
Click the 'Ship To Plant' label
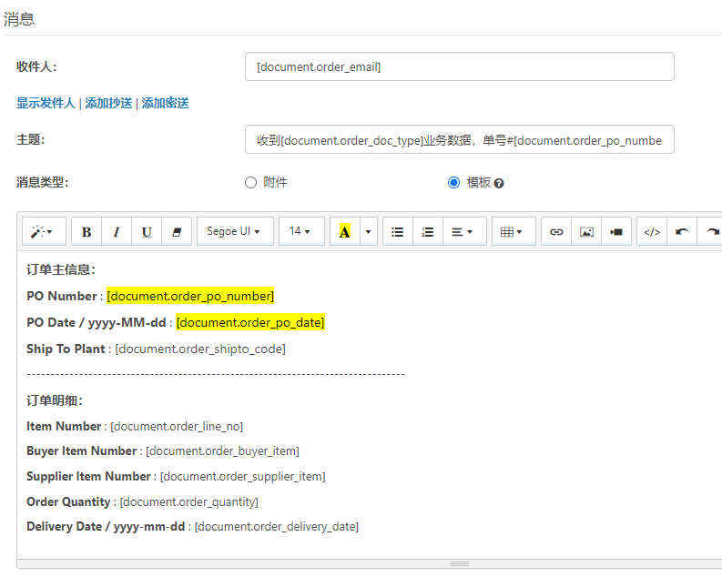point(66,349)
